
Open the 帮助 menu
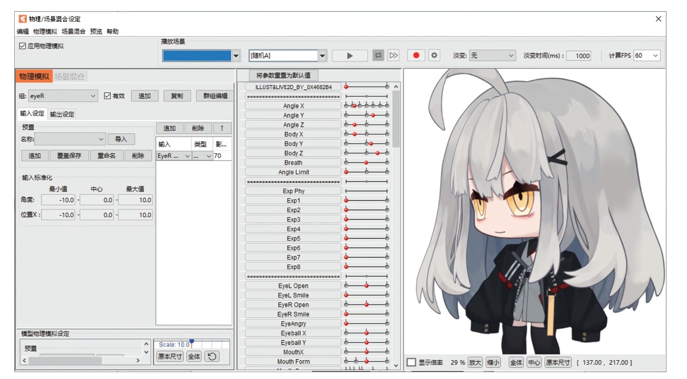(113, 32)
